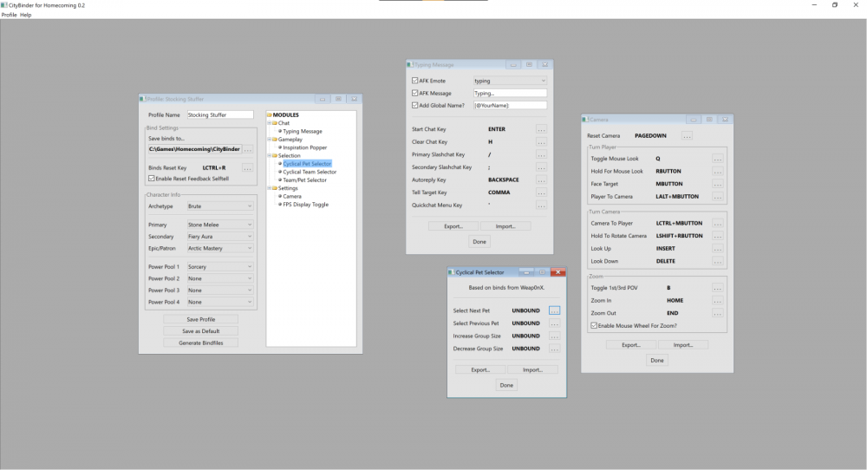The image size is (867, 470).
Task: Uncheck the AFK Emote checkbox
Action: click(414, 81)
